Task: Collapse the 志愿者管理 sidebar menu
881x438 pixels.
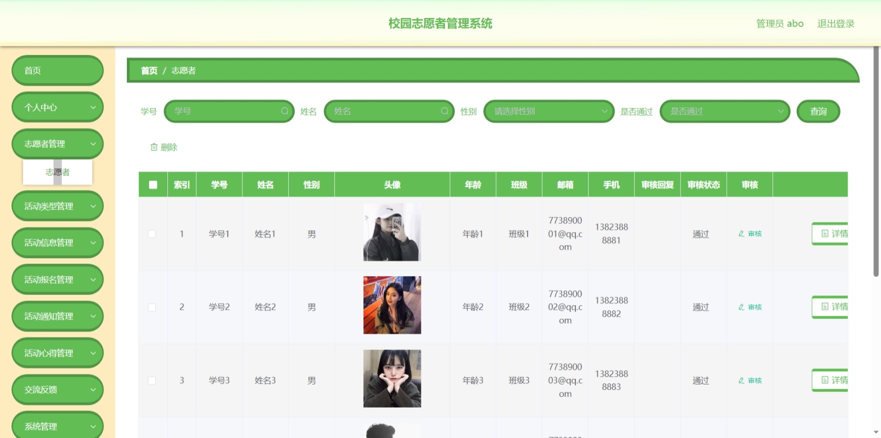Action: click(x=57, y=144)
